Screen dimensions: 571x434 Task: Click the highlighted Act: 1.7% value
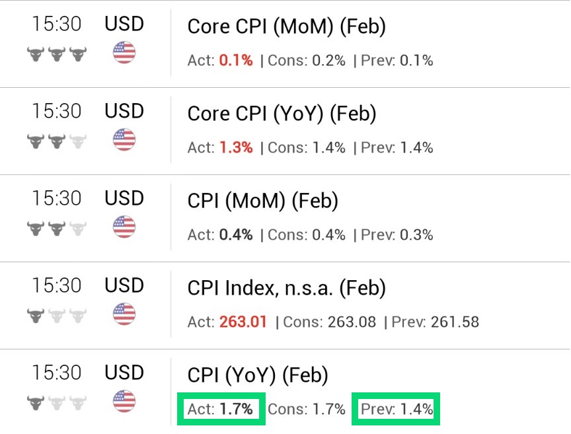click(x=221, y=408)
